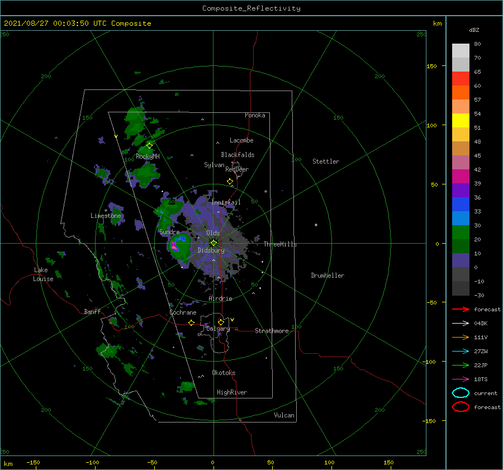
Task: Click the Strathmore town label
Action: click(x=272, y=331)
